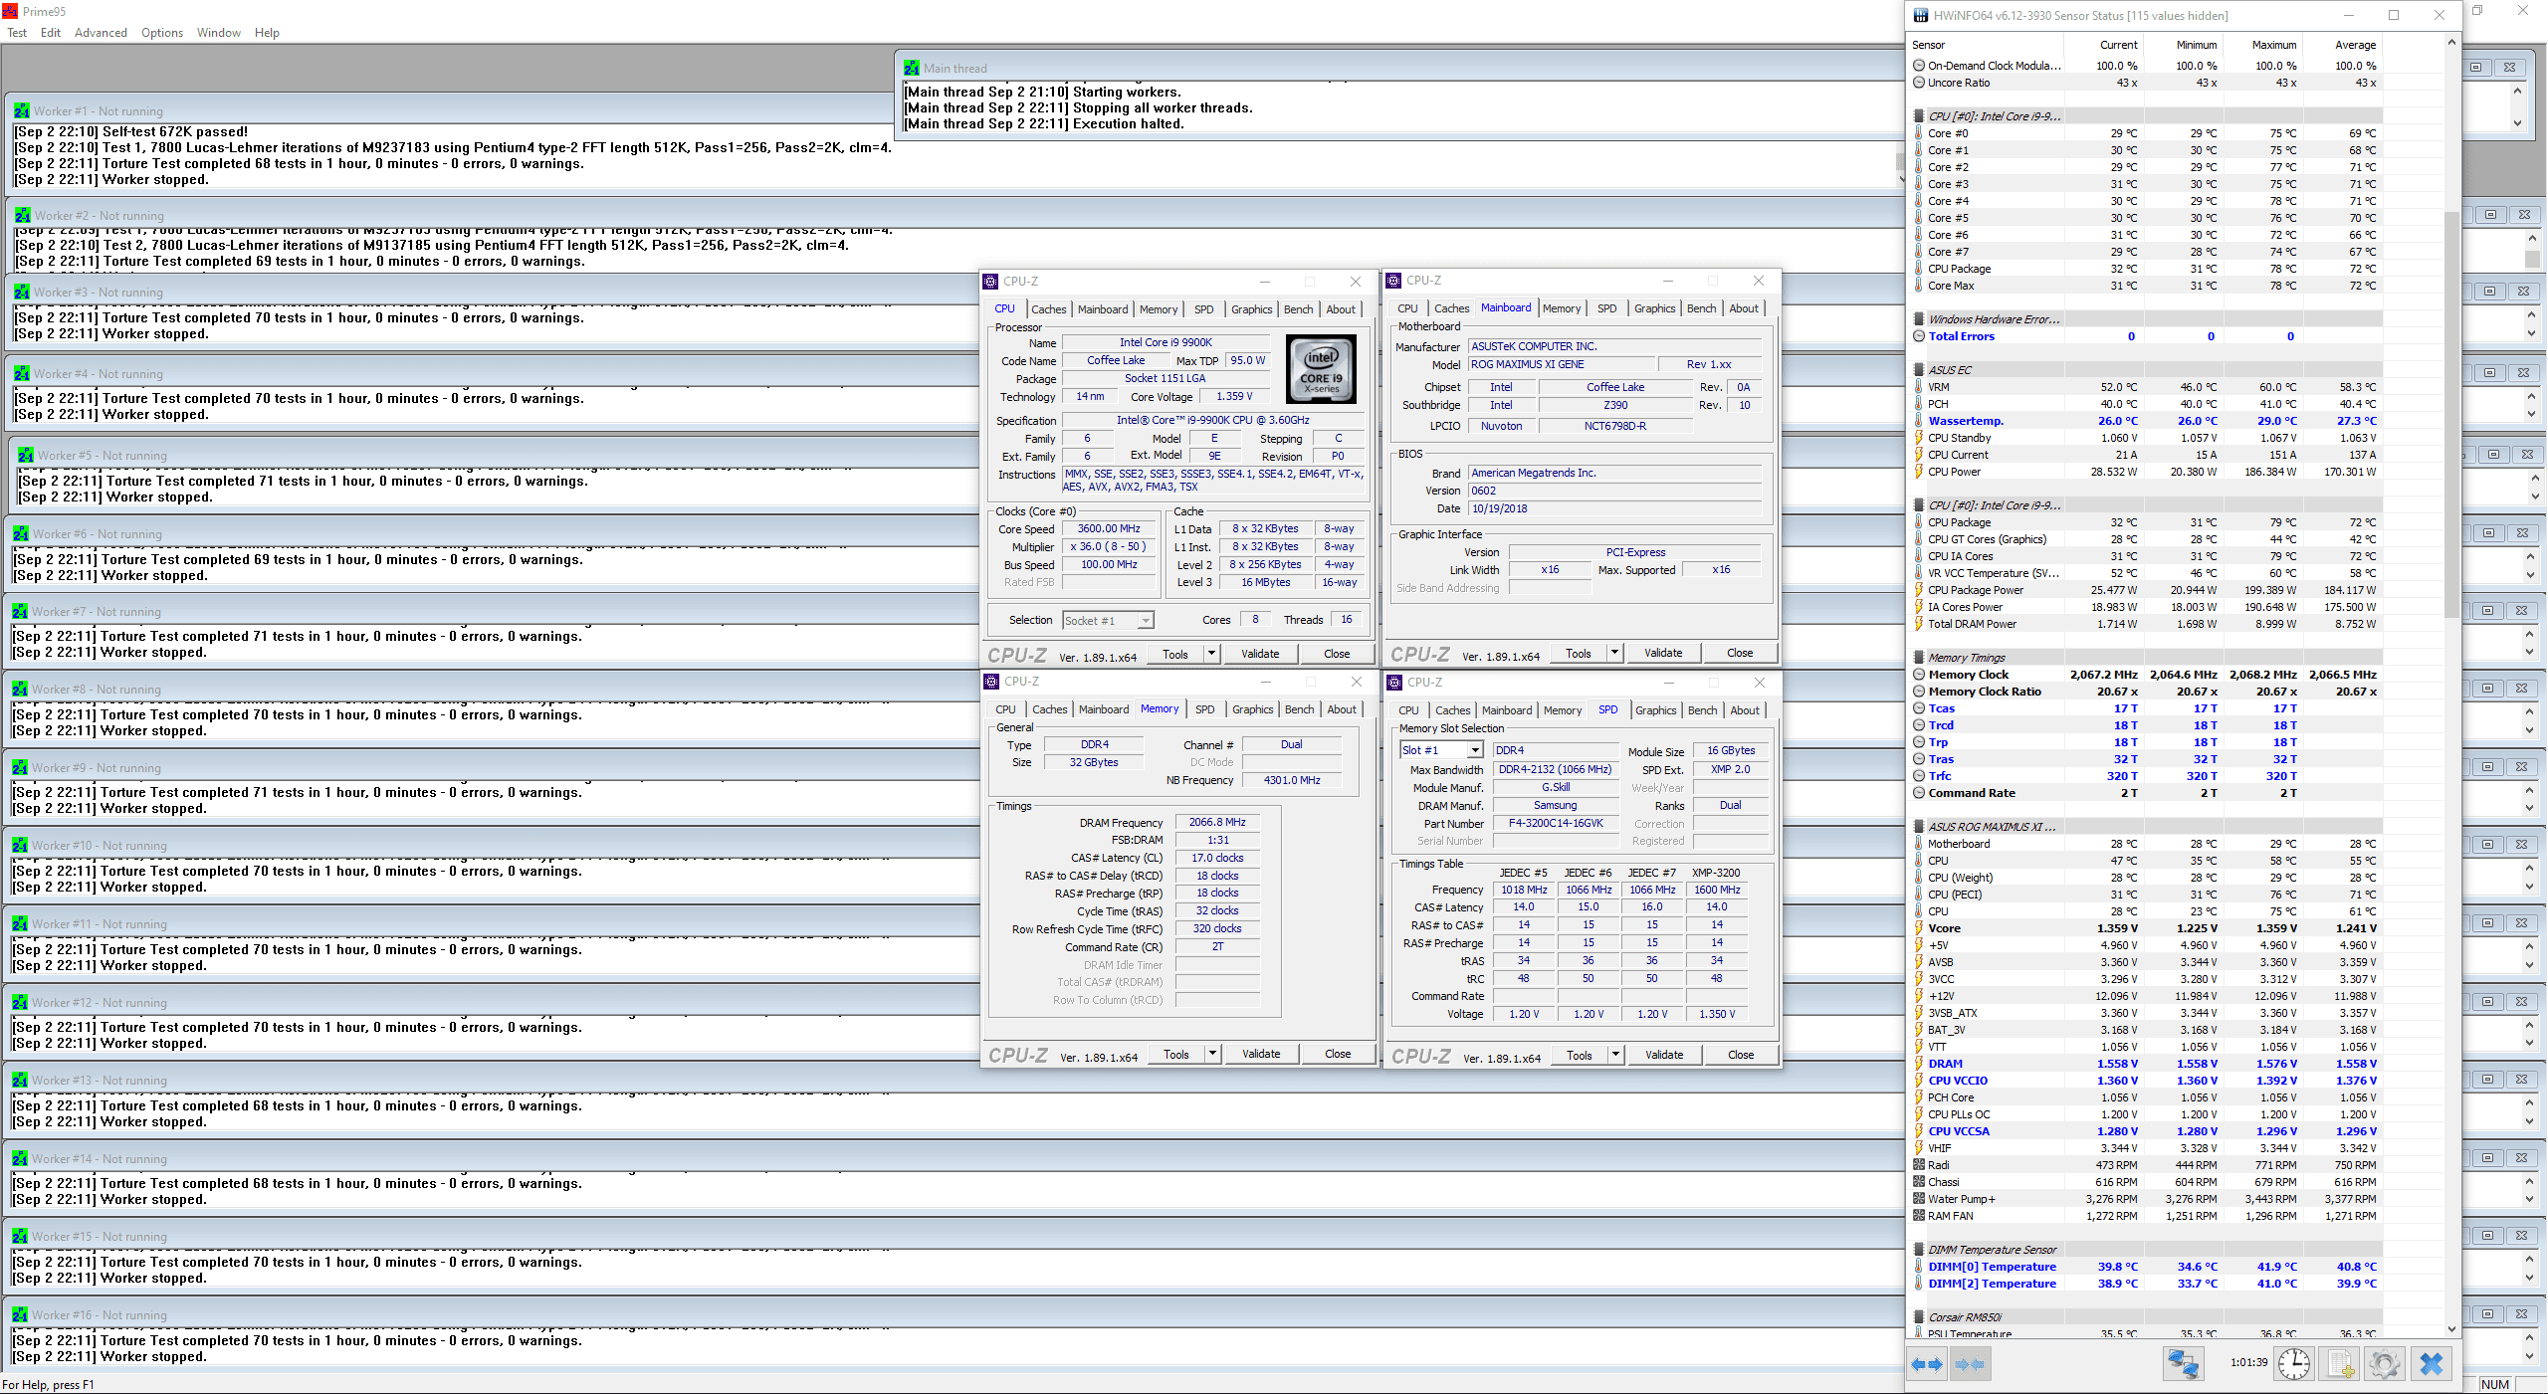
Task: Click Validate button in CPU-Z SPD window
Action: tap(1664, 1055)
